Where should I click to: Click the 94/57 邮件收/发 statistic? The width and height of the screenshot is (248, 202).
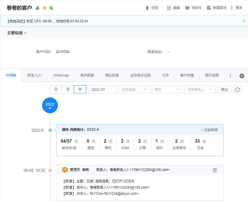69,144
